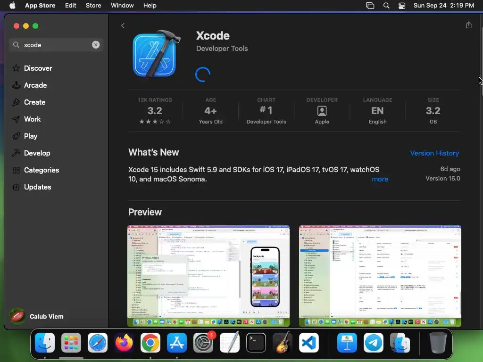Launch Firefox from the Dock
The height and width of the screenshot is (362, 483).
click(x=124, y=342)
